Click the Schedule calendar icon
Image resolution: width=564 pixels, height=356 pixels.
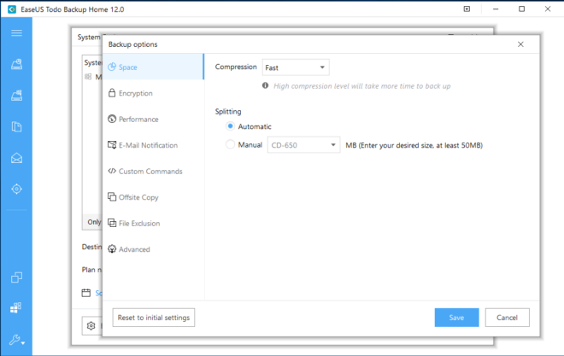coord(86,293)
